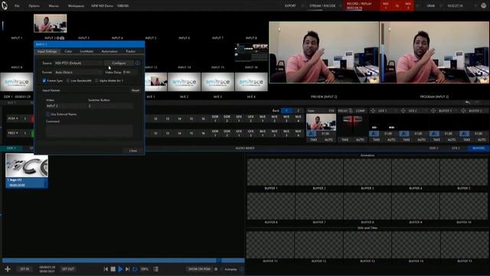Select AUDIO MIXER tab
The image size is (490, 276).
(245, 148)
